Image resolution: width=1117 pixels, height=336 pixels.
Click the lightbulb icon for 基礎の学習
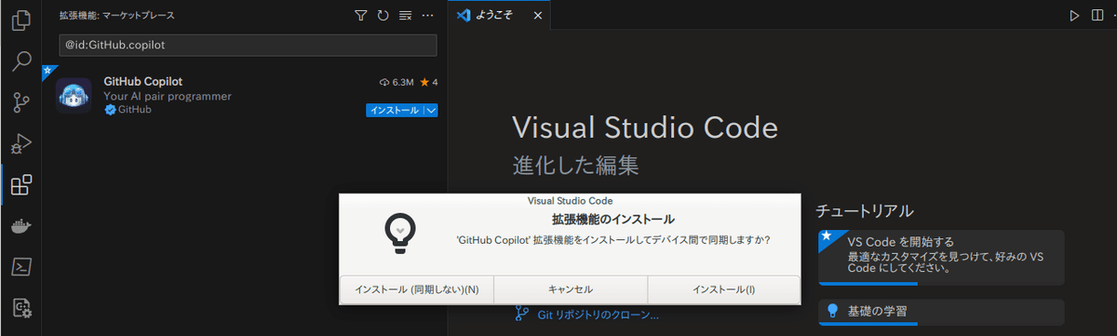(x=833, y=311)
